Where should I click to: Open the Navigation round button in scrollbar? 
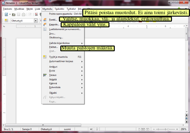tap(187, 119)
